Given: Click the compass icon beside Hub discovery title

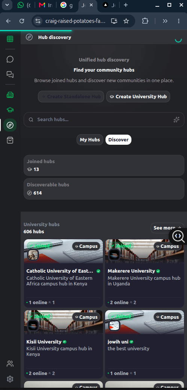Looking at the screenshot, I should click(29, 37).
